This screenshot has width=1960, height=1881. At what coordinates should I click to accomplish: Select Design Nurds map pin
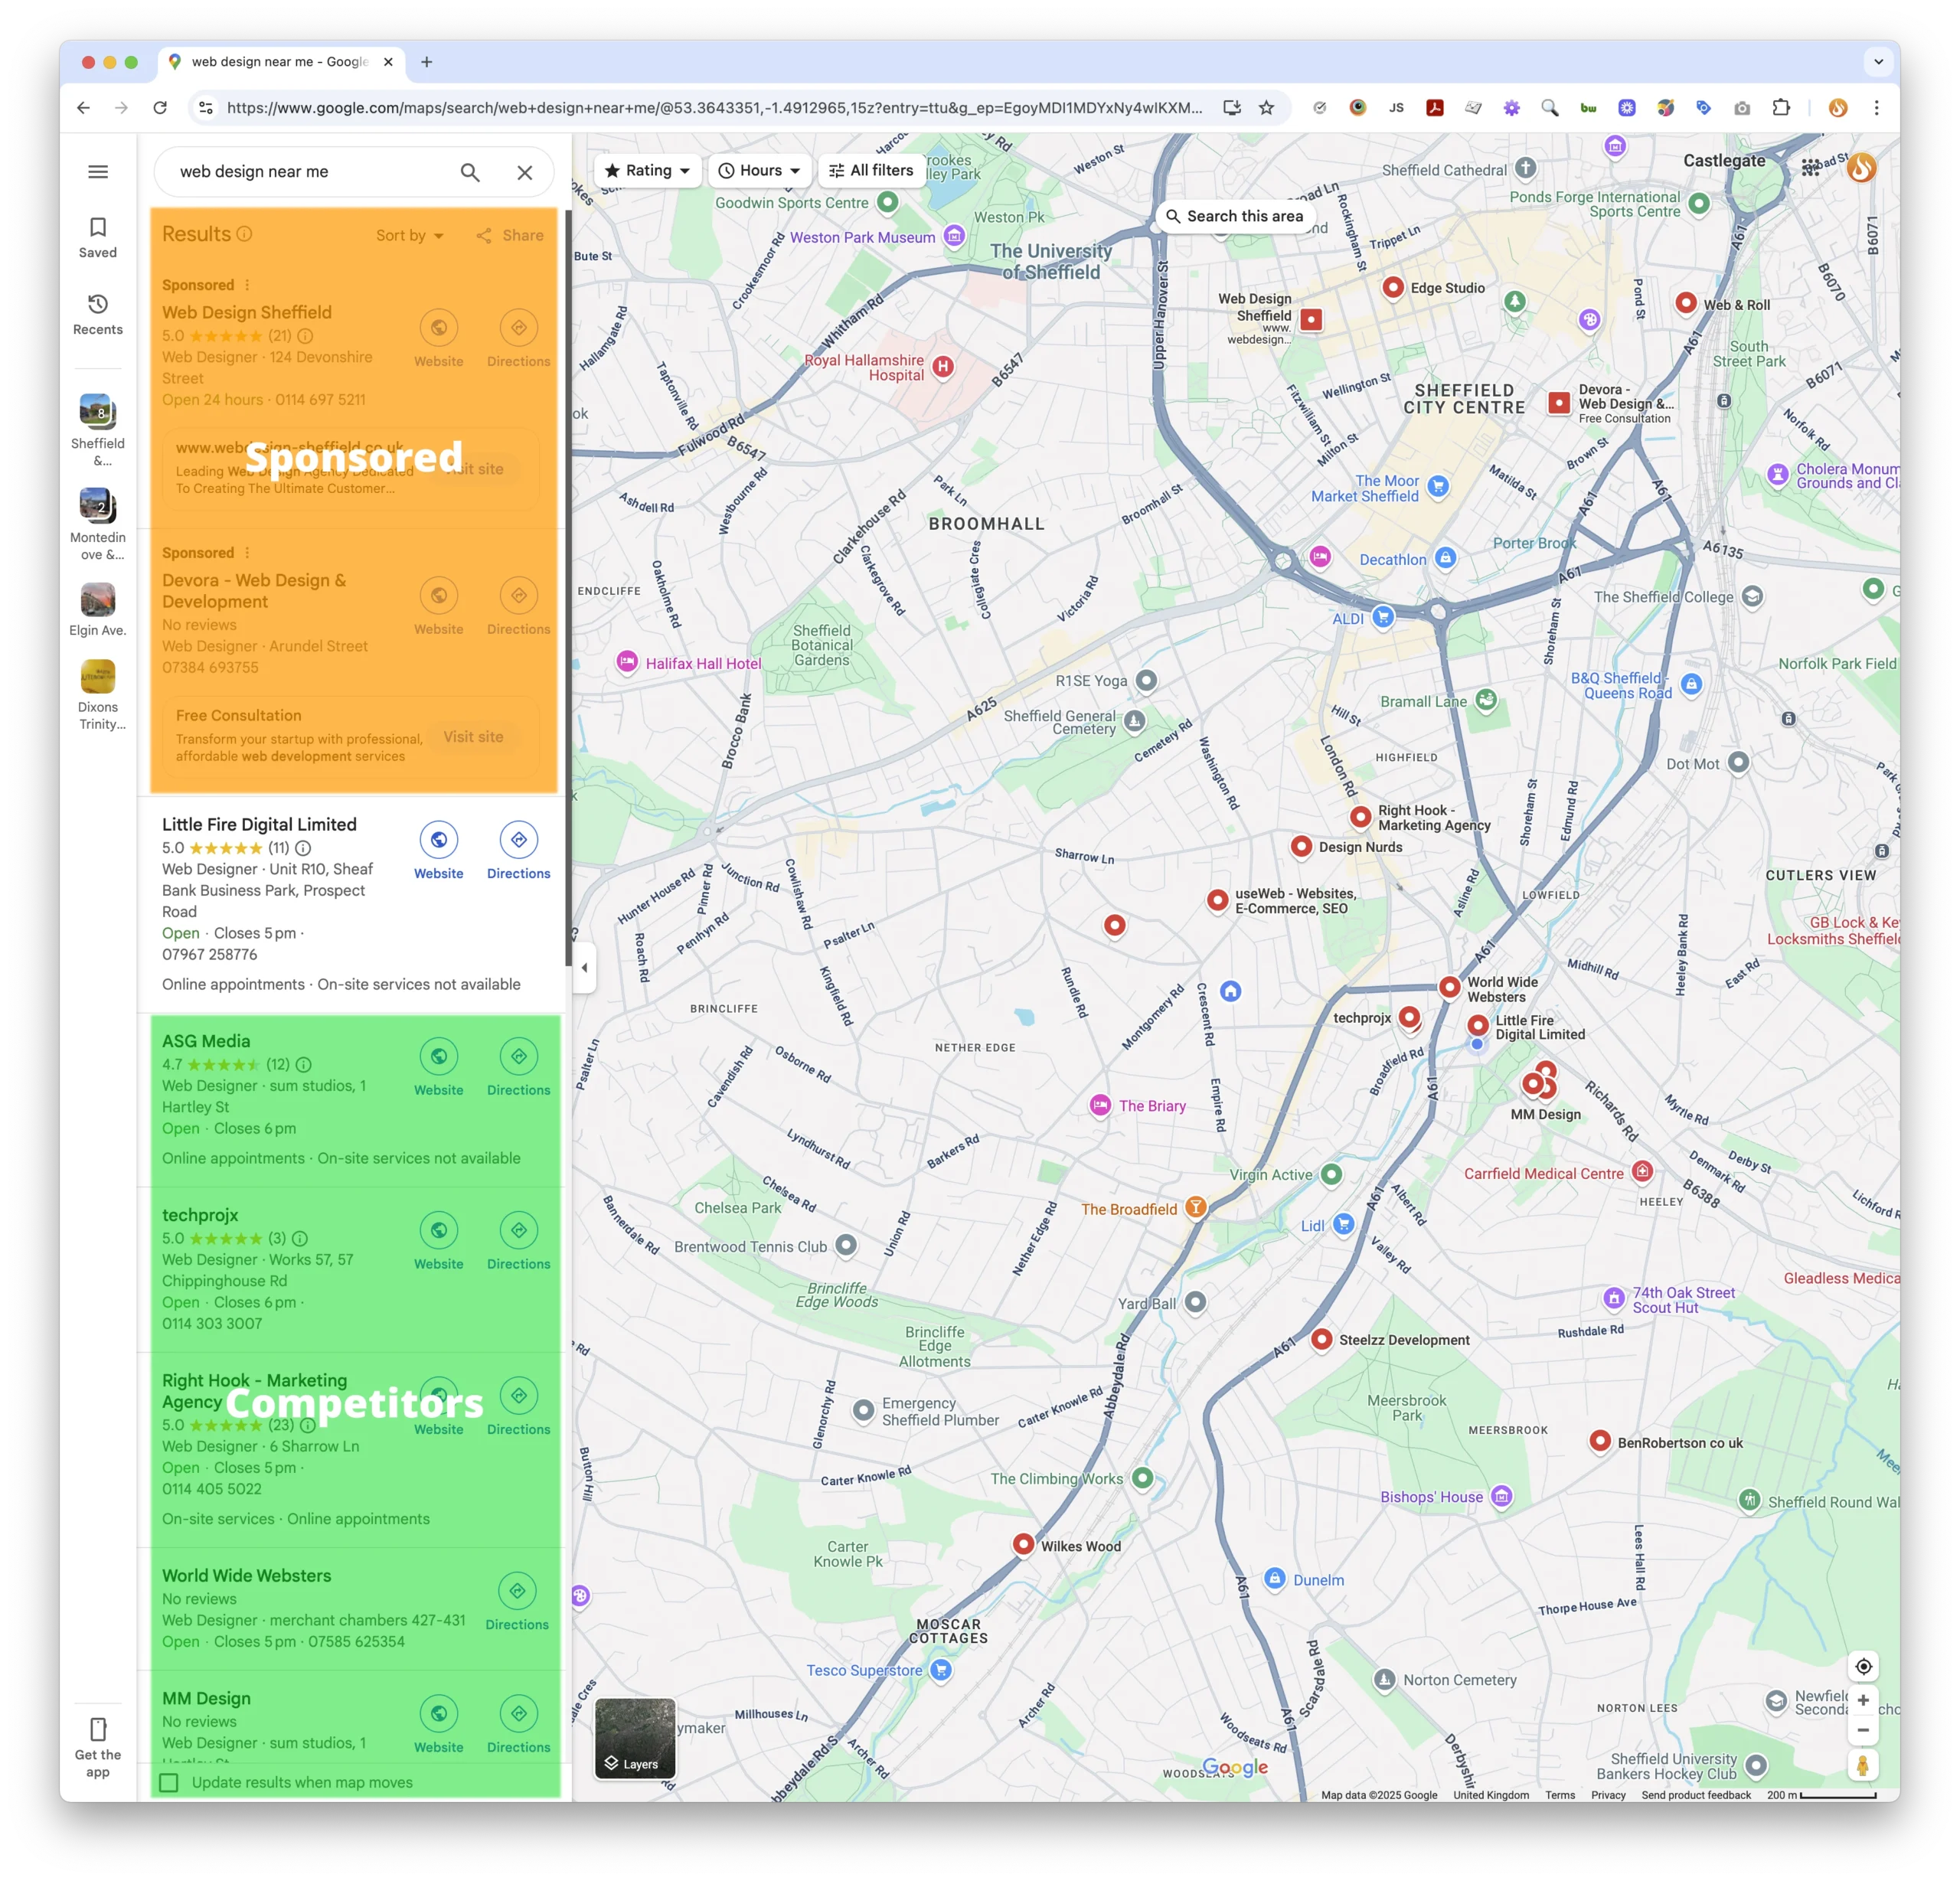pyautogui.click(x=1301, y=847)
